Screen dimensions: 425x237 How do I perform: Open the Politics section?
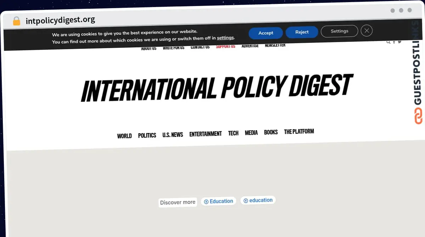point(147,135)
